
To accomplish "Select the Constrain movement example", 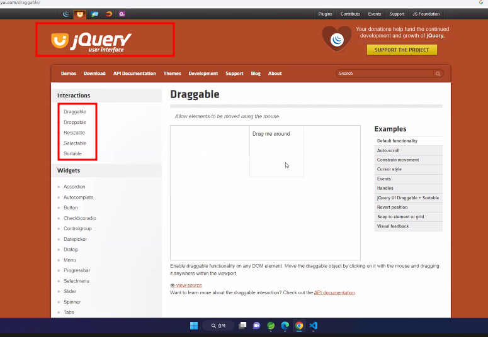I will click(408, 160).
